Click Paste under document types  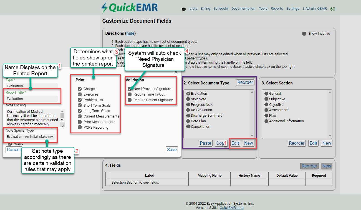coord(206,143)
